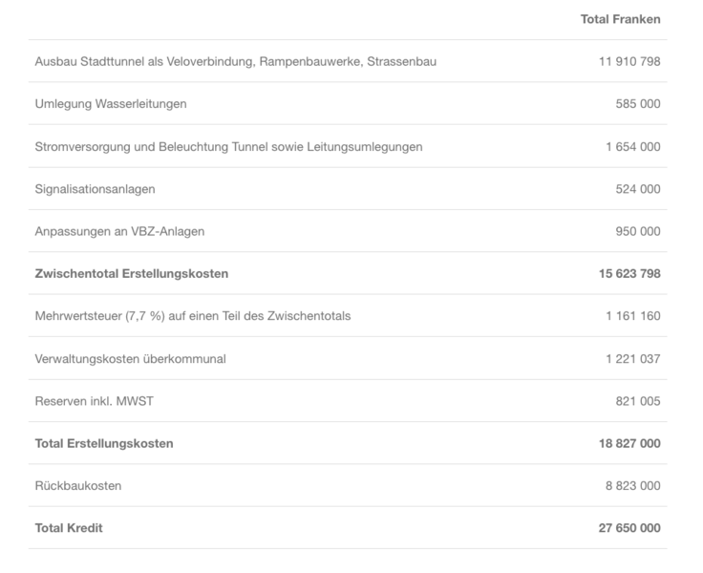This screenshot has width=703, height=573.
Task: Click the bold 'Zwischentotal Erstellungskosten' label
Action: 132,274
